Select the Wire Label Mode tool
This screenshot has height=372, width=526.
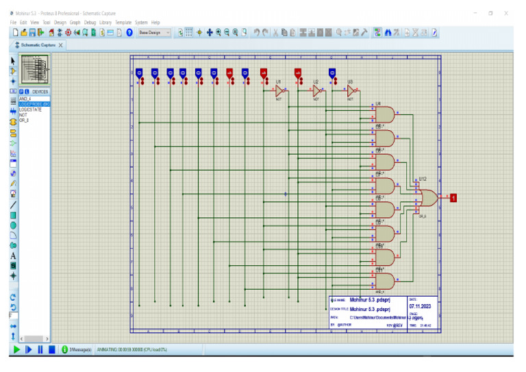(x=13, y=91)
